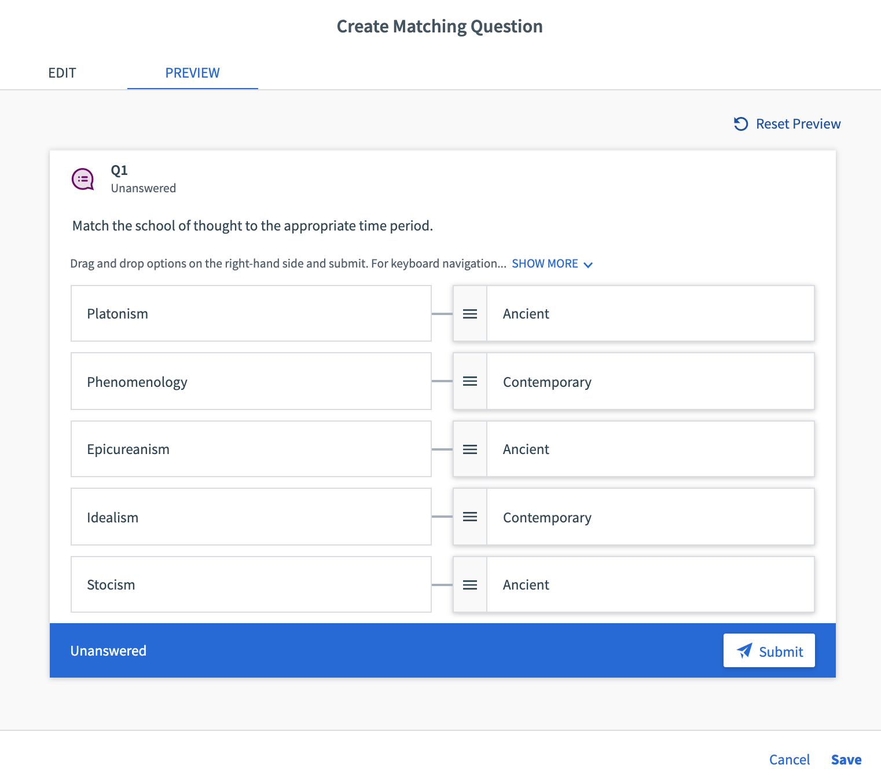
Task: Select the PREVIEW tab
Action: (192, 72)
